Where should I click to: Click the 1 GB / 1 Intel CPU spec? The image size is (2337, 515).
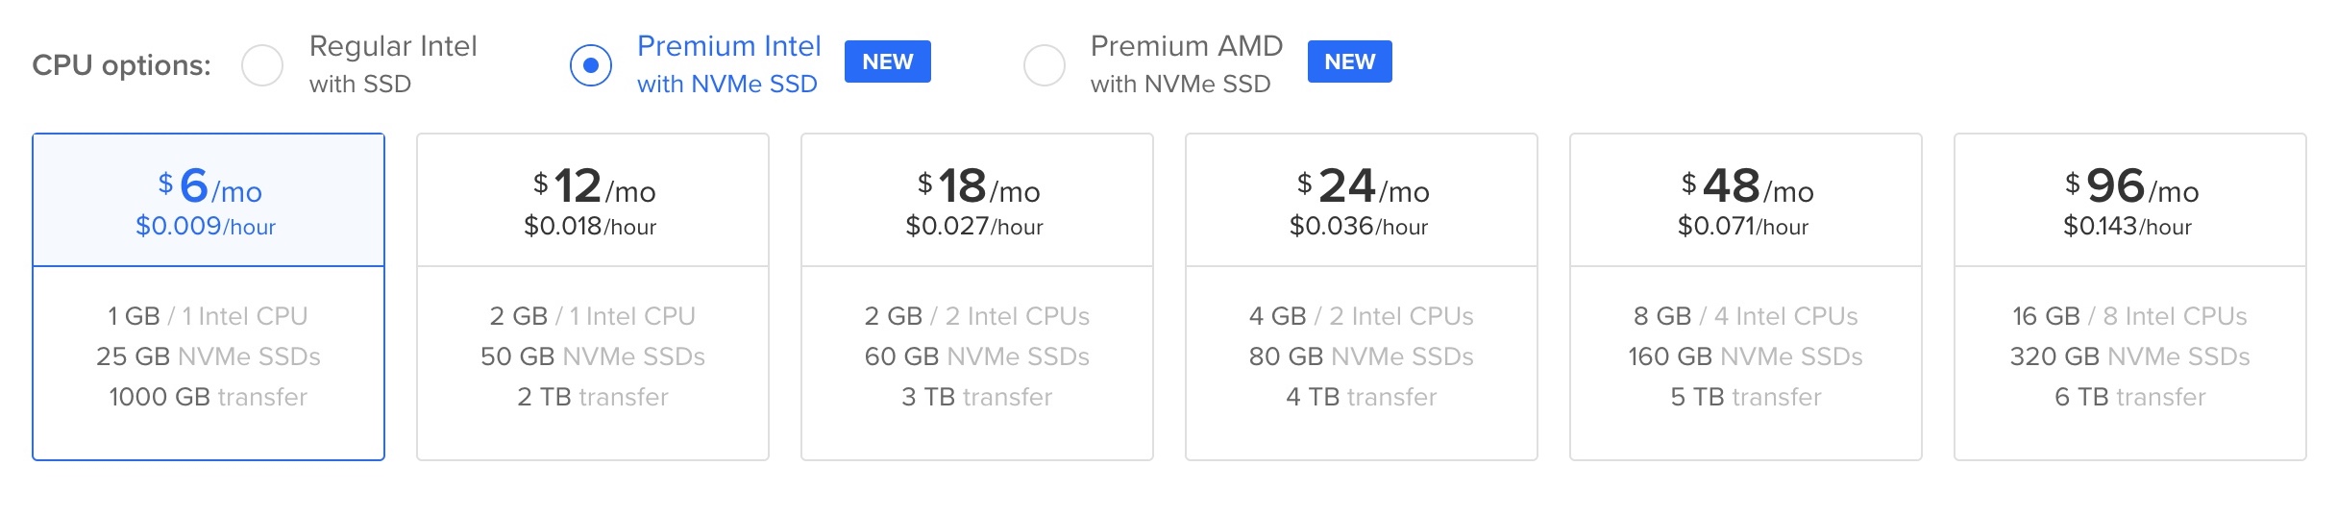(x=208, y=316)
